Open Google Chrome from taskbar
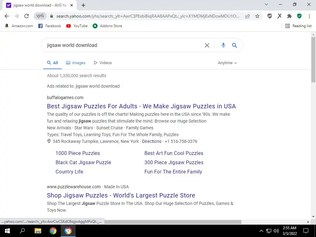The width and height of the screenshot is (316, 237). point(53,231)
